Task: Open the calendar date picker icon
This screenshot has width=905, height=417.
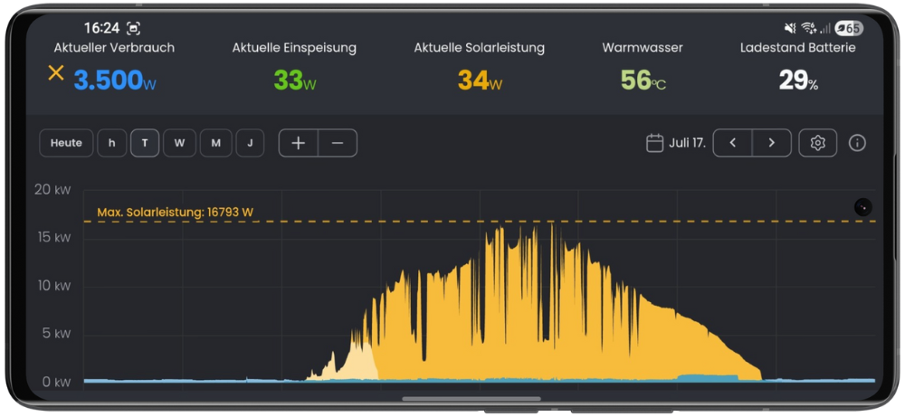Action: [x=654, y=143]
